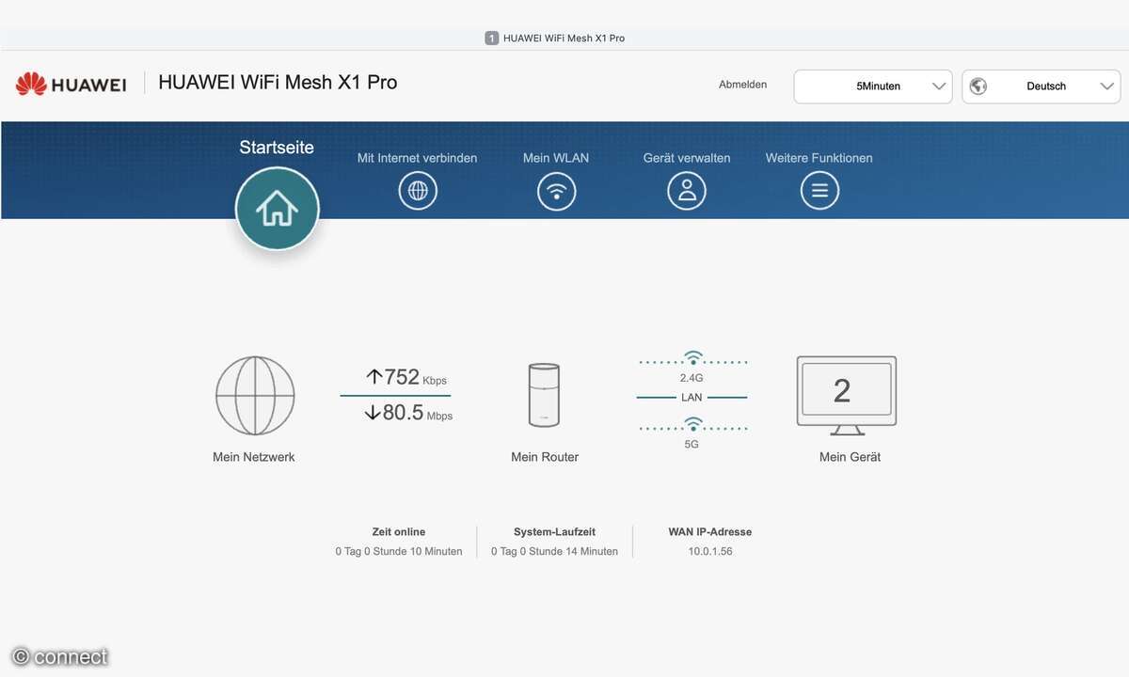Click the 10.0.1.56 IP address
Image resolution: width=1129 pixels, height=677 pixels.
[710, 552]
